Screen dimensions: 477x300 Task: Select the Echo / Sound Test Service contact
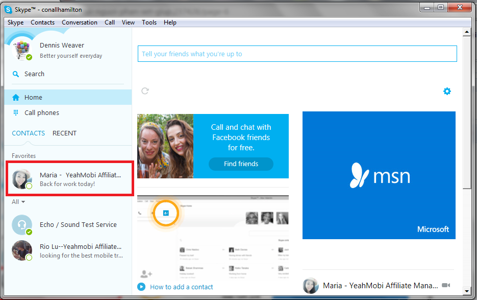(x=68, y=225)
